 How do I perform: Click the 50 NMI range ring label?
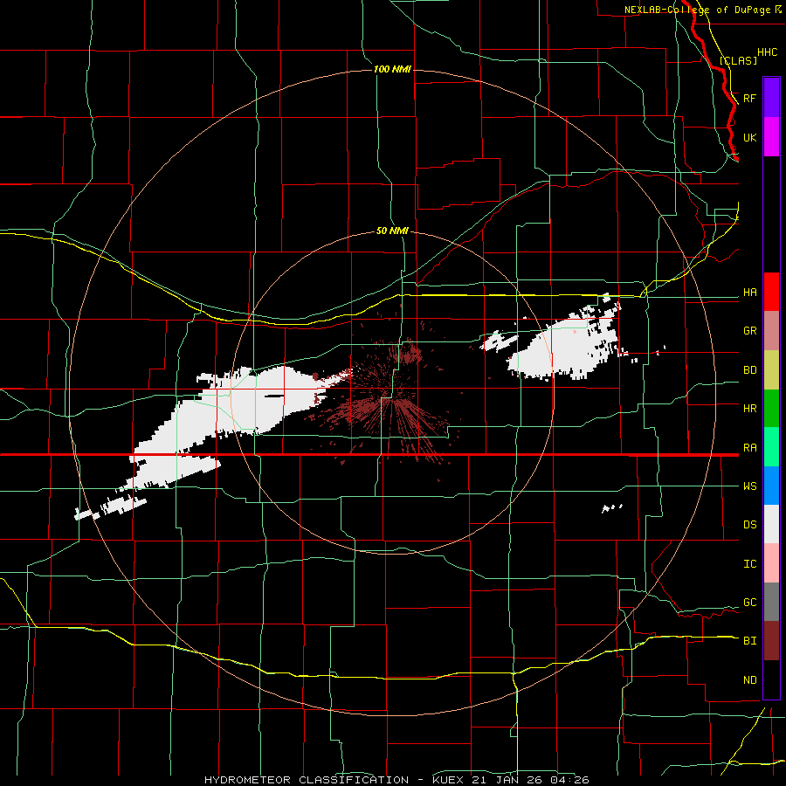(392, 231)
